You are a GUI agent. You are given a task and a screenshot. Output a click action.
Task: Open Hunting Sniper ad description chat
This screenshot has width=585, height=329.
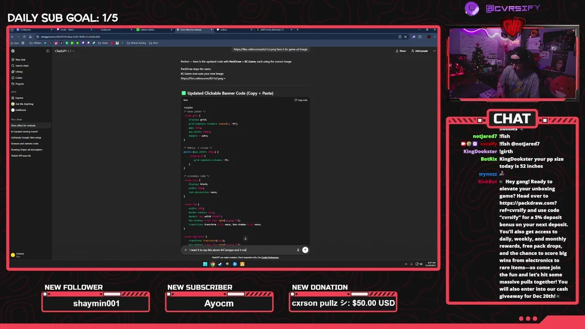tap(27, 149)
